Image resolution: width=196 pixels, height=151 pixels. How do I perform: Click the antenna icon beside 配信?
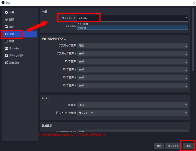pos(6,20)
